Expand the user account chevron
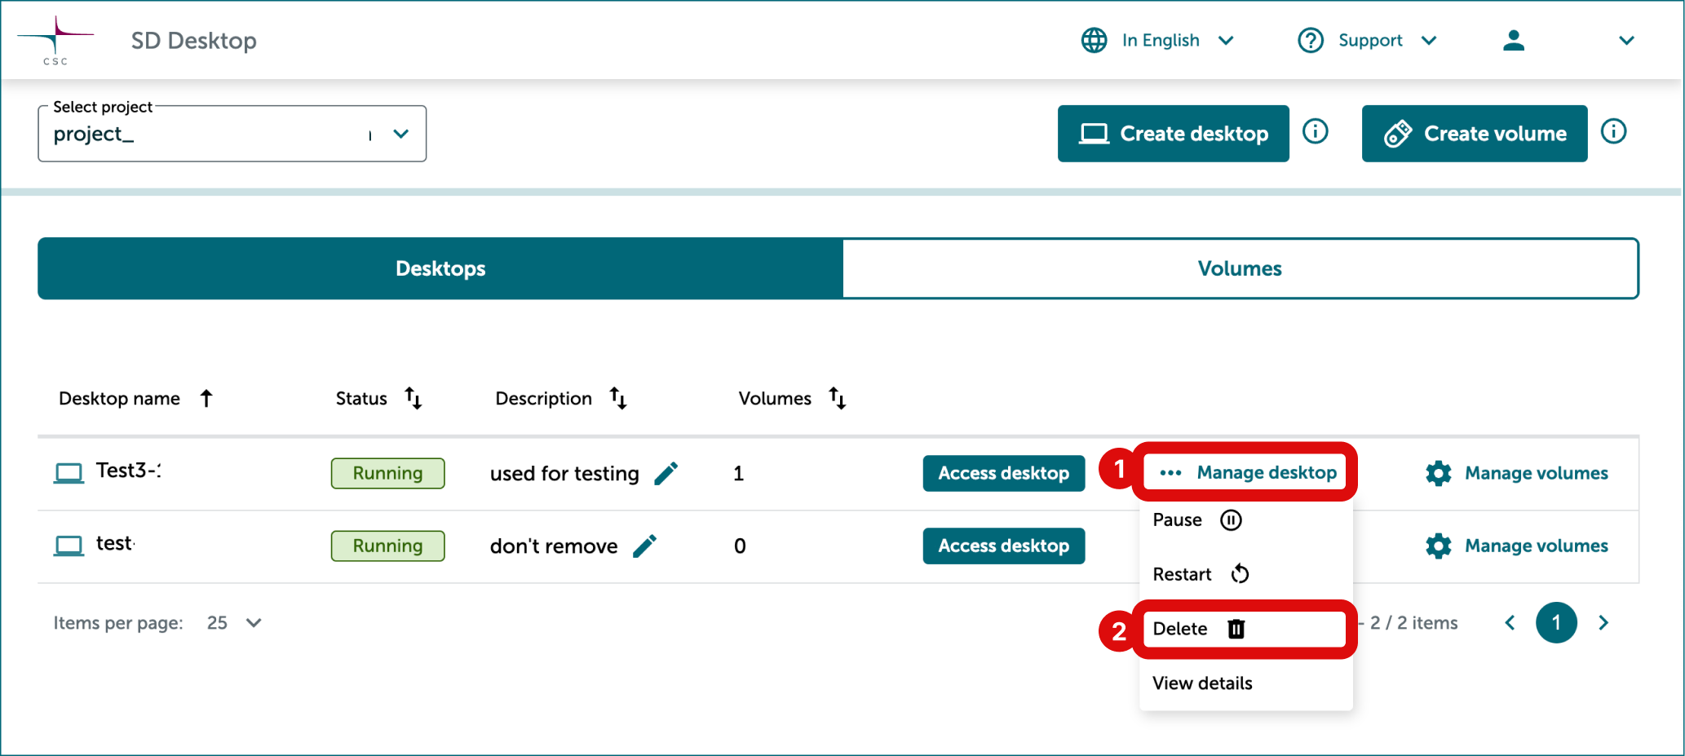Screen dimensions: 1685x756 (1627, 40)
